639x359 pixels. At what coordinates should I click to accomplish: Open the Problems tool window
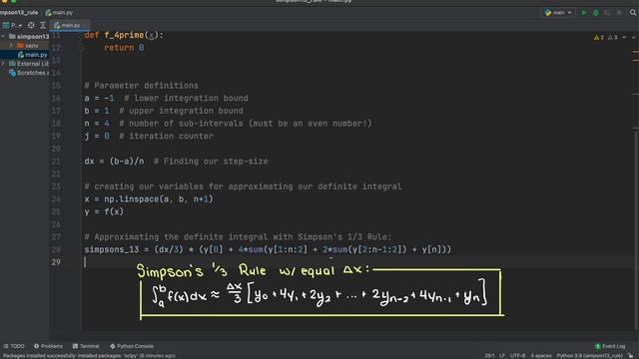point(48,346)
